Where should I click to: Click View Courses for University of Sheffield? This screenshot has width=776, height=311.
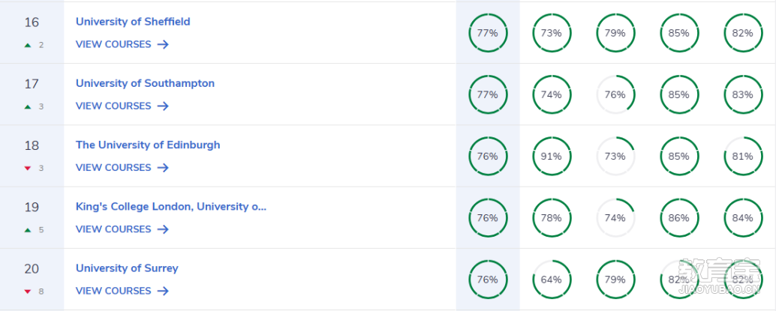pyautogui.click(x=113, y=44)
